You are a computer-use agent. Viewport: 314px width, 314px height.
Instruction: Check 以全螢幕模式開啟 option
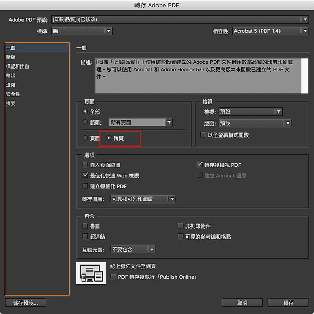pyautogui.click(x=203, y=134)
